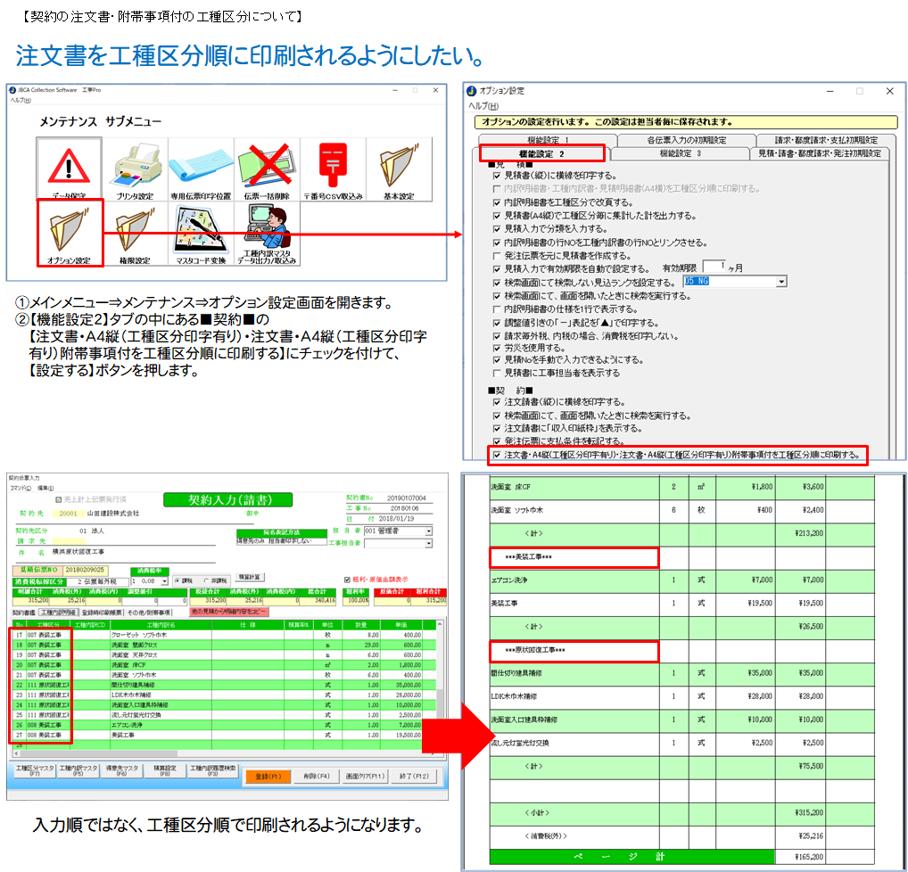Screen dimensions: 908x872
Task: Expand the 見込ランク dropdown showing 05 NG
Action: 781,282
